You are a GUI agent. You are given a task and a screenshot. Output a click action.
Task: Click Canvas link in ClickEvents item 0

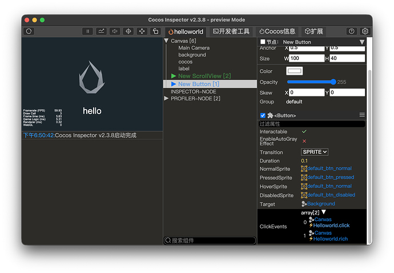[323, 219]
